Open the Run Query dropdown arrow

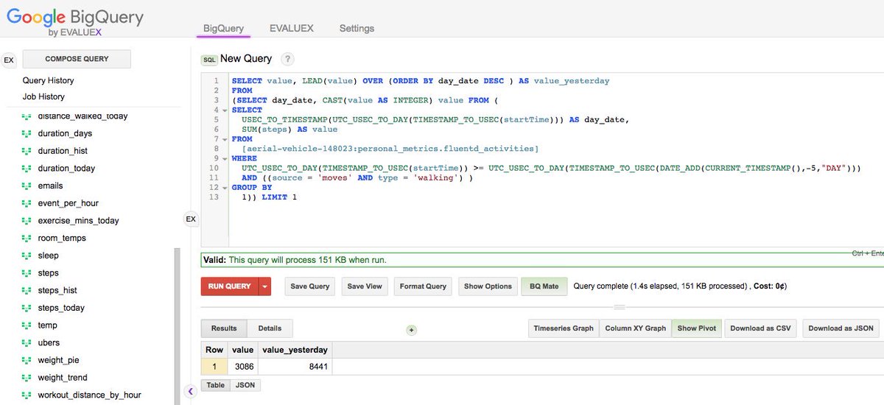click(265, 286)
